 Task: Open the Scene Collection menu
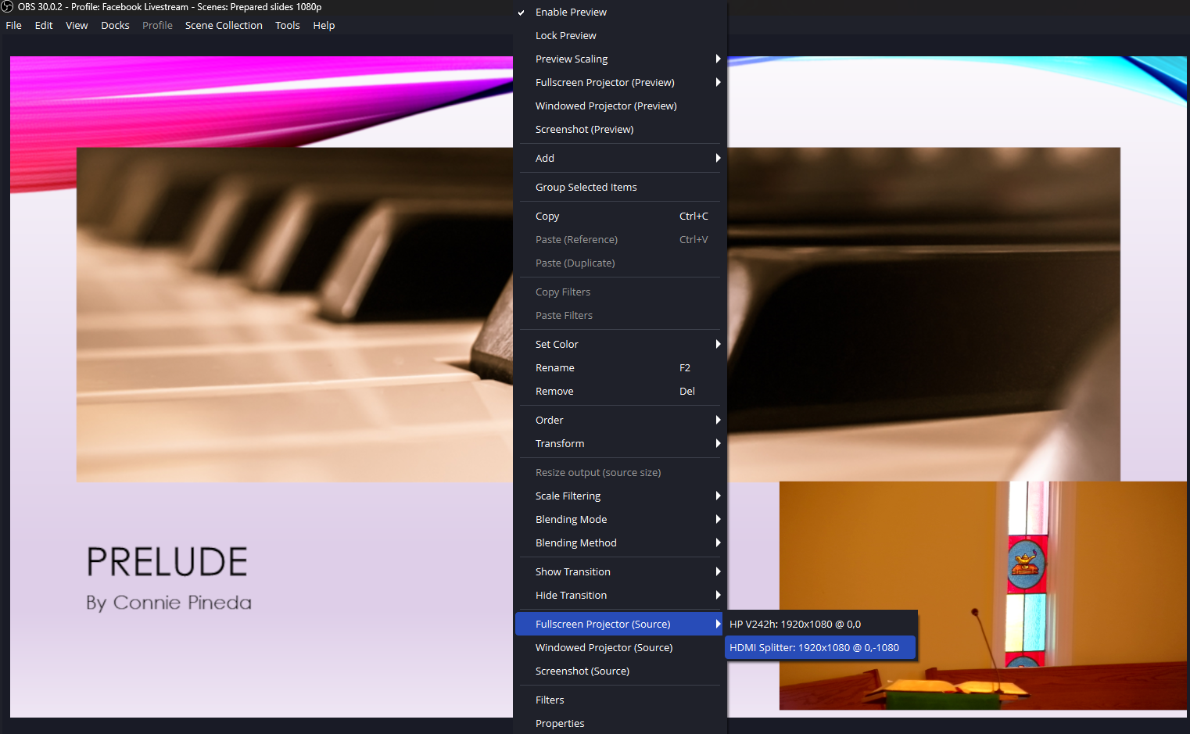point(224,25)
